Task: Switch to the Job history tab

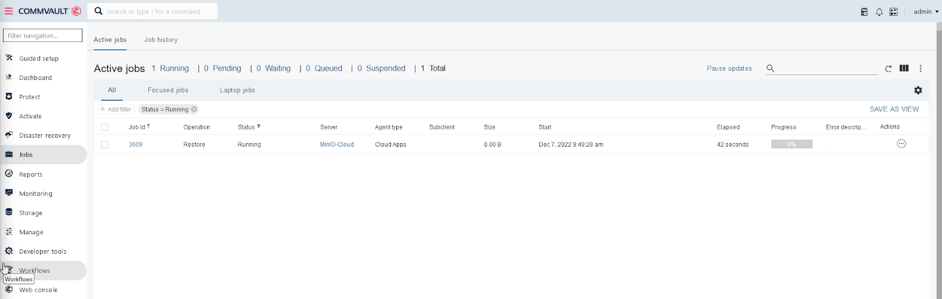Action: (x=161, y=40)
